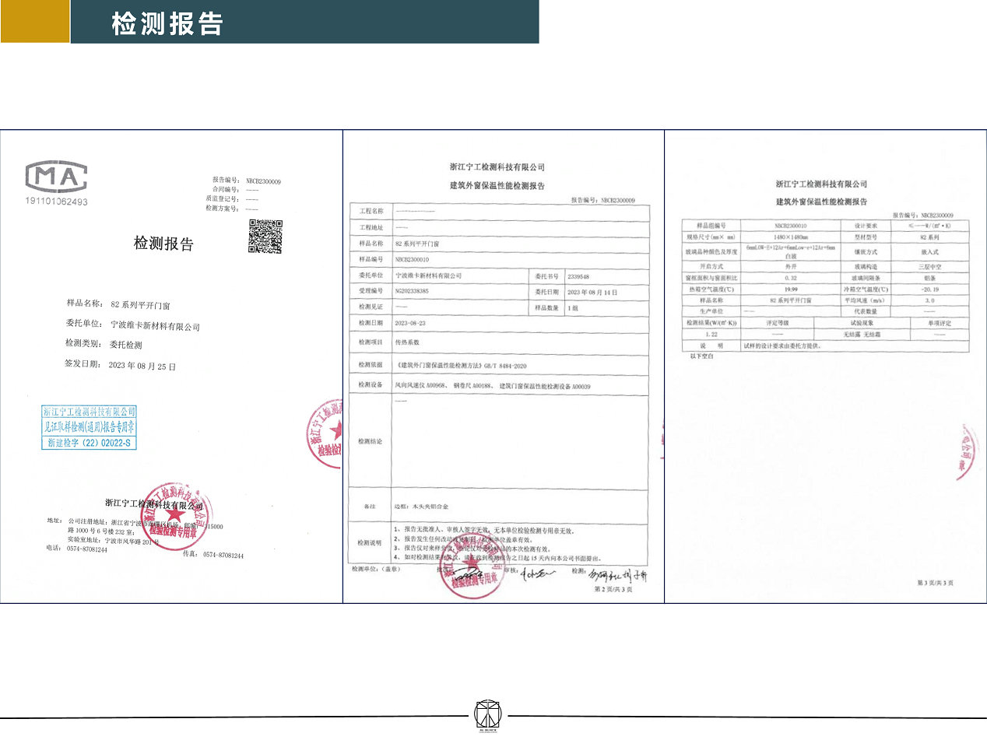
Task: Click the 检测结论 row label on page 2
Action: click(x=371, y=441)
